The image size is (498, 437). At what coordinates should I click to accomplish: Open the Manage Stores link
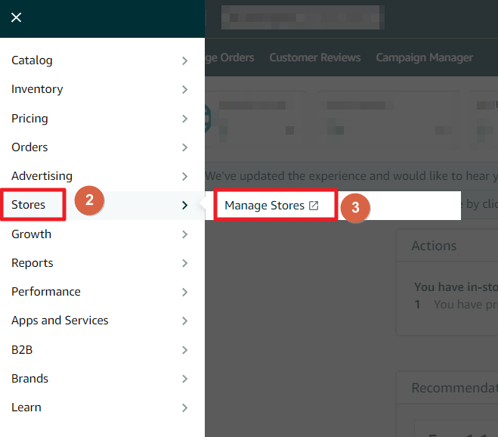pyautogui.click(x=264, y=206)
